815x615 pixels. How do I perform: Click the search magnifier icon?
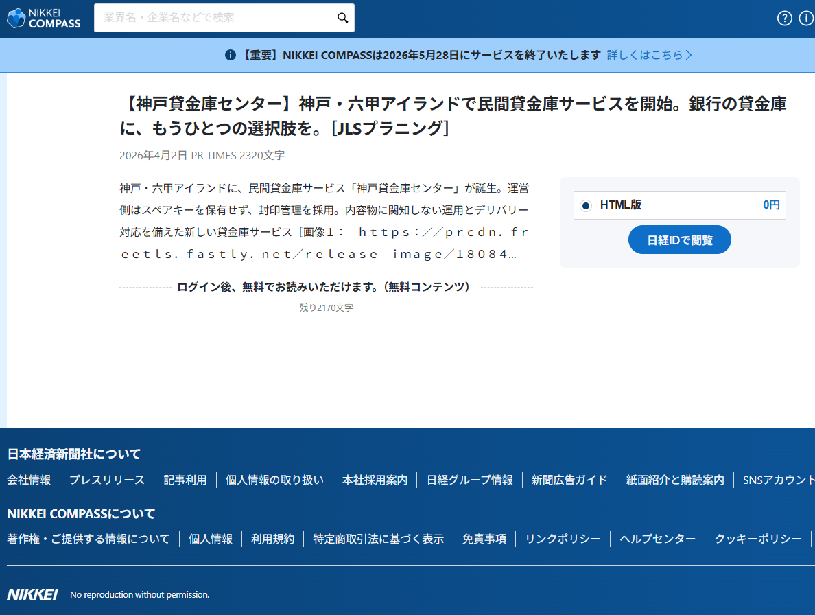[x=342, y=17]
